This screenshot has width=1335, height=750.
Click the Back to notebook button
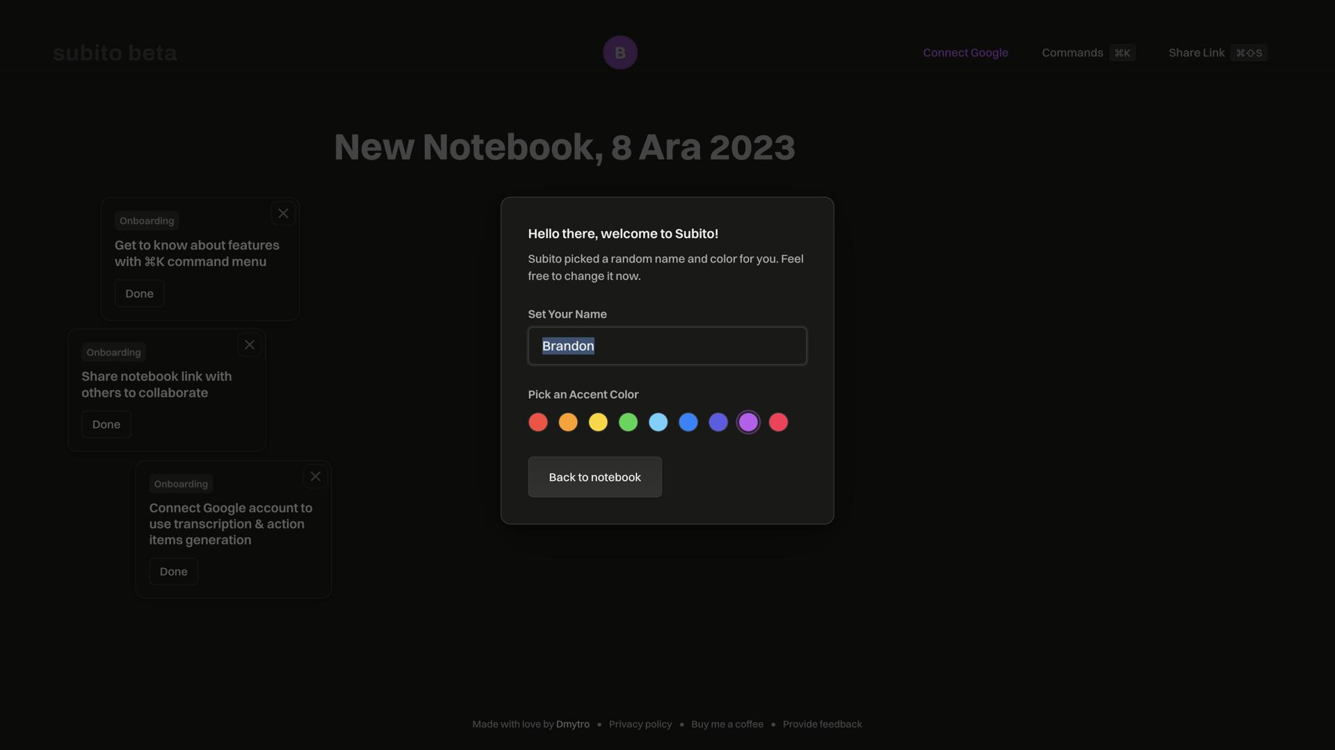(x=594, y=477)
